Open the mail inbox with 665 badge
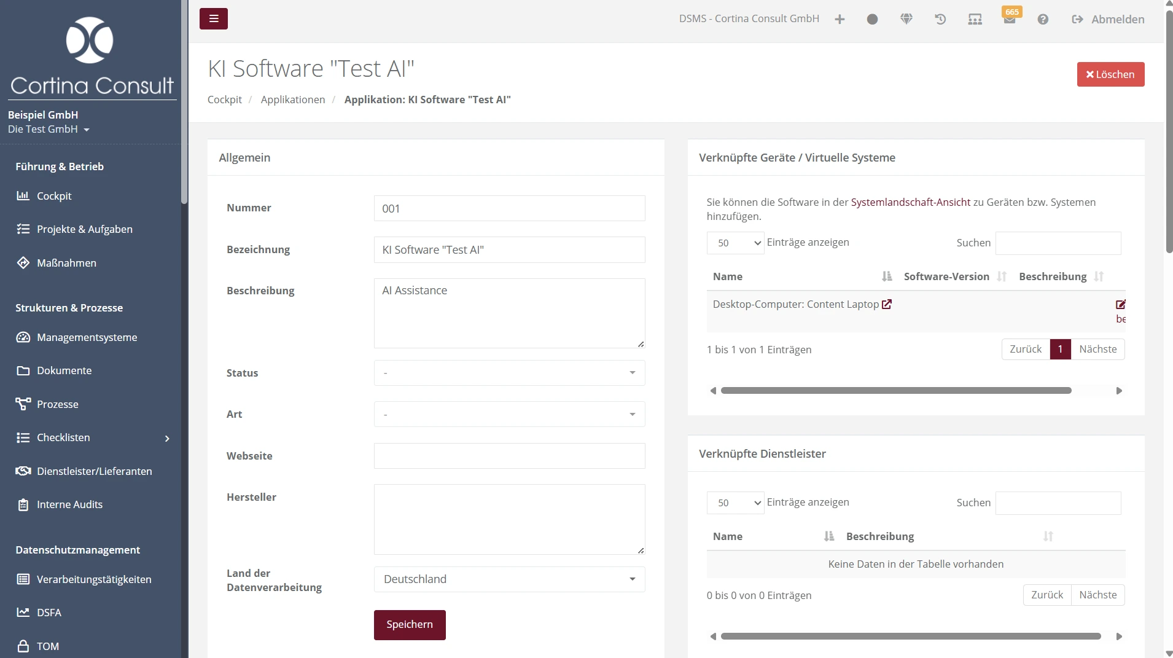 [1009, 19]
